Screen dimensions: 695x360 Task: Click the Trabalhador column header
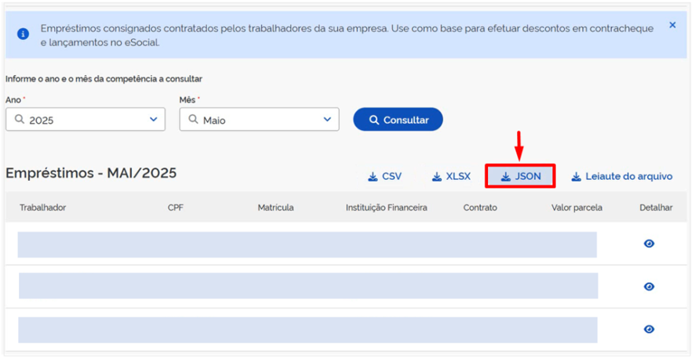click(42, 207)
